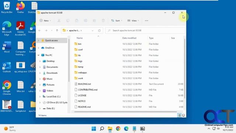This screenshot has width=236, height=133.
Task: Open Recycle Bin desktop icon
Action: (x=7, y=8)
